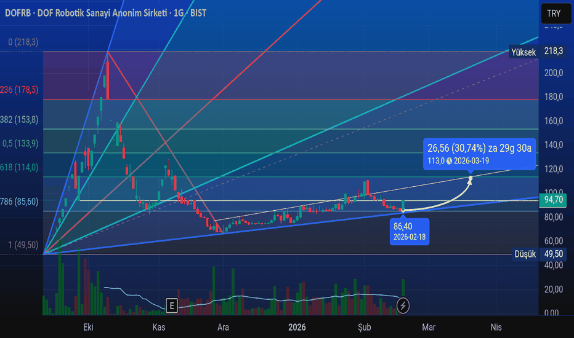Click the Kas month label on time axis
This screenshot has width=574, height=338.
click(159, 327)
